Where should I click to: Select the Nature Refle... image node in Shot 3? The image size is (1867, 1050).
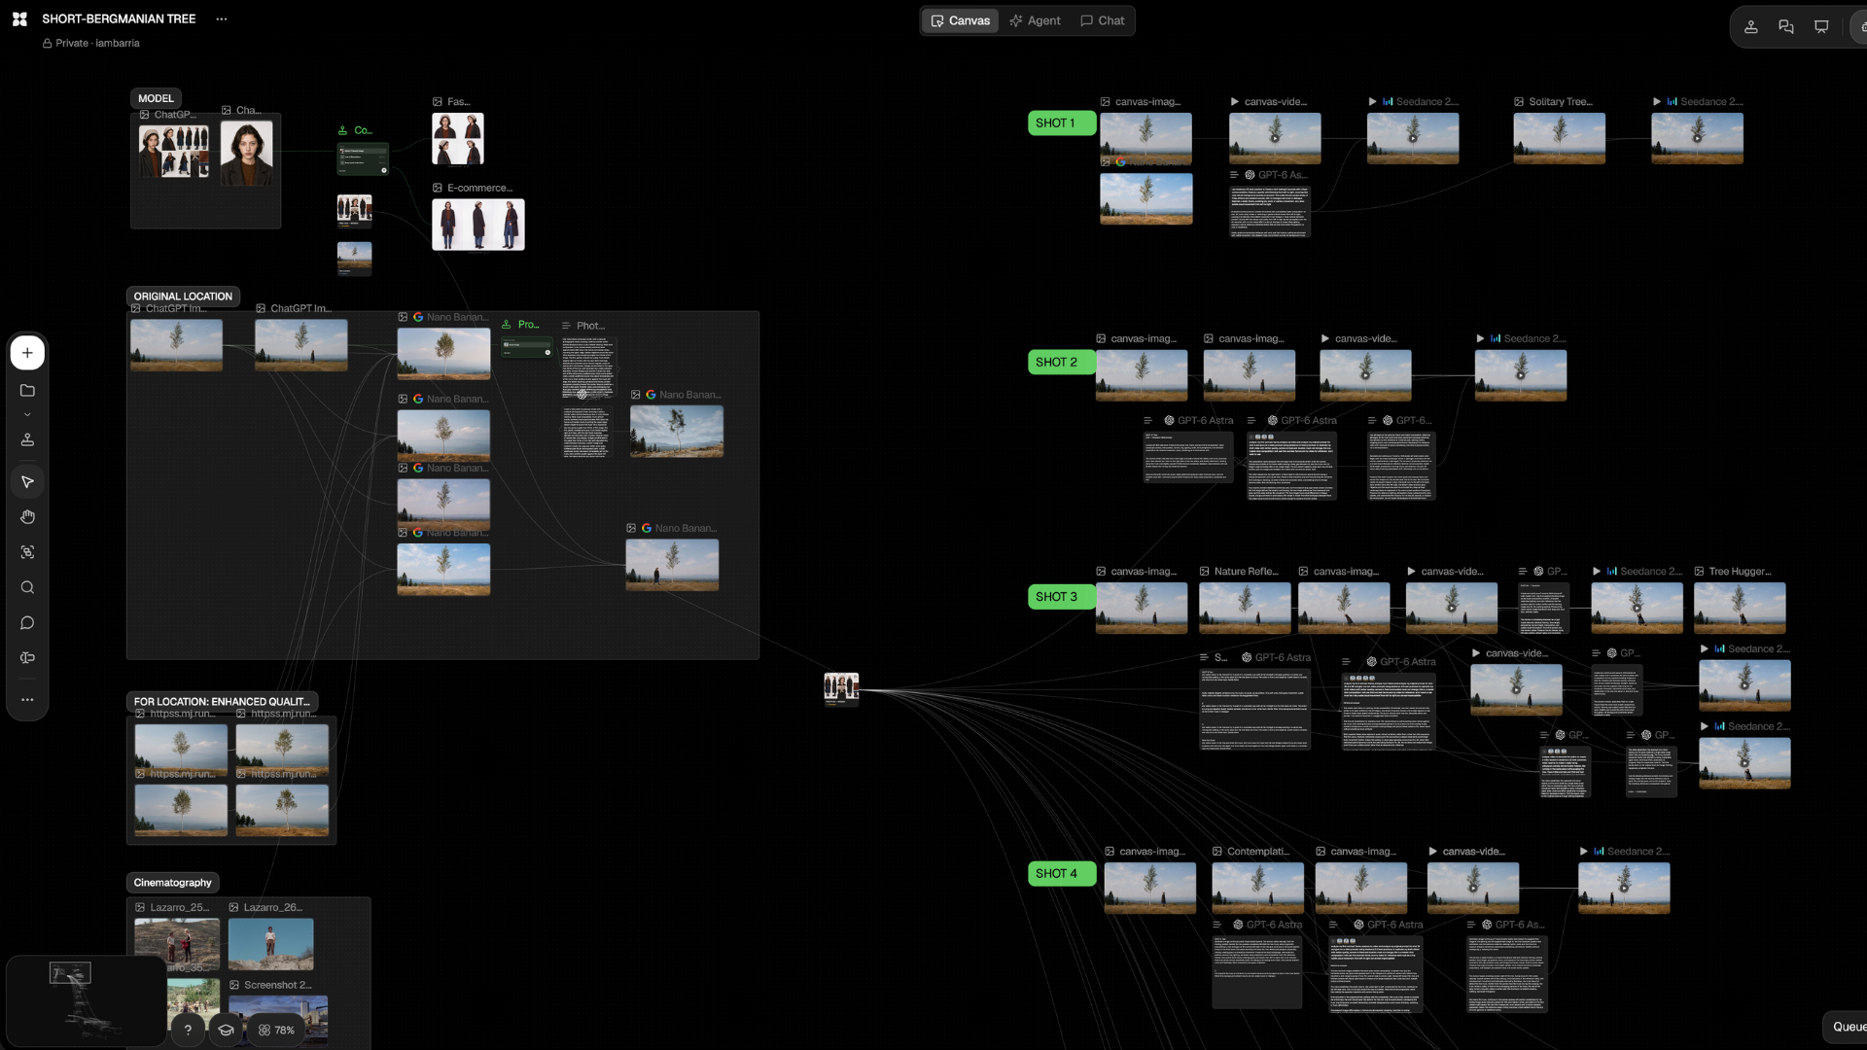(1245, 608)
